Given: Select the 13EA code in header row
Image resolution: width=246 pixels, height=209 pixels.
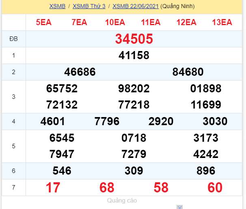Looking at the screenshot, I should tap(222, 22).
